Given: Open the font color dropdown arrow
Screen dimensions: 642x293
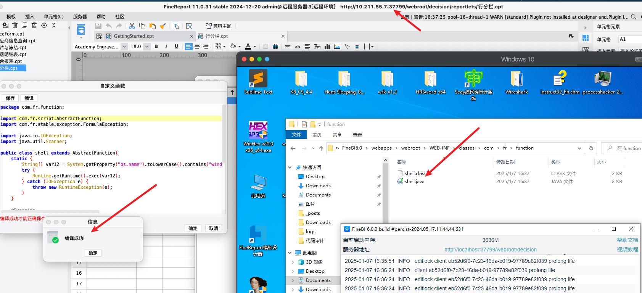Looking at the screenshot, I should click(255, 47).
